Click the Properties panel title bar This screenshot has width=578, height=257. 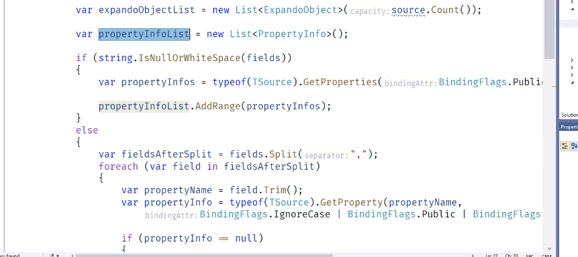click(x=569, y=127)
